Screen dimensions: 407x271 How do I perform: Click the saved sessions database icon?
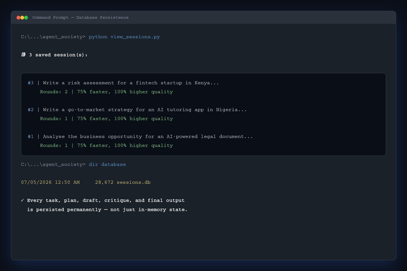coord(23,55)
